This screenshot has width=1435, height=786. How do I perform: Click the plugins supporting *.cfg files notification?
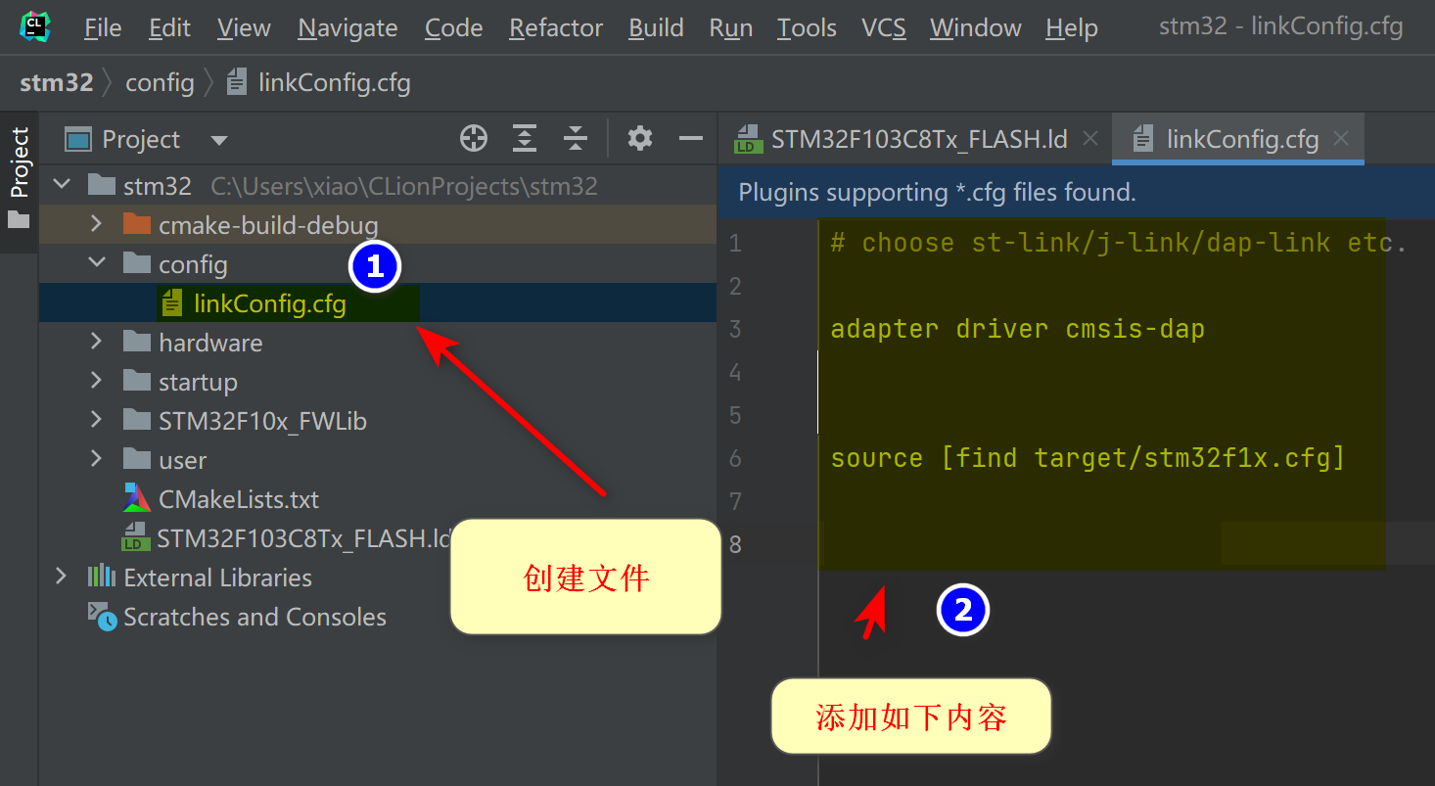[x=937, y=192]
